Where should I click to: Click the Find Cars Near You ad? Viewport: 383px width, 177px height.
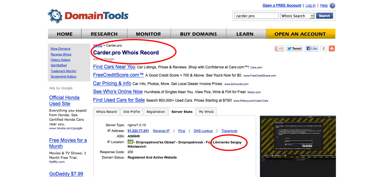[x=114, y=67]
